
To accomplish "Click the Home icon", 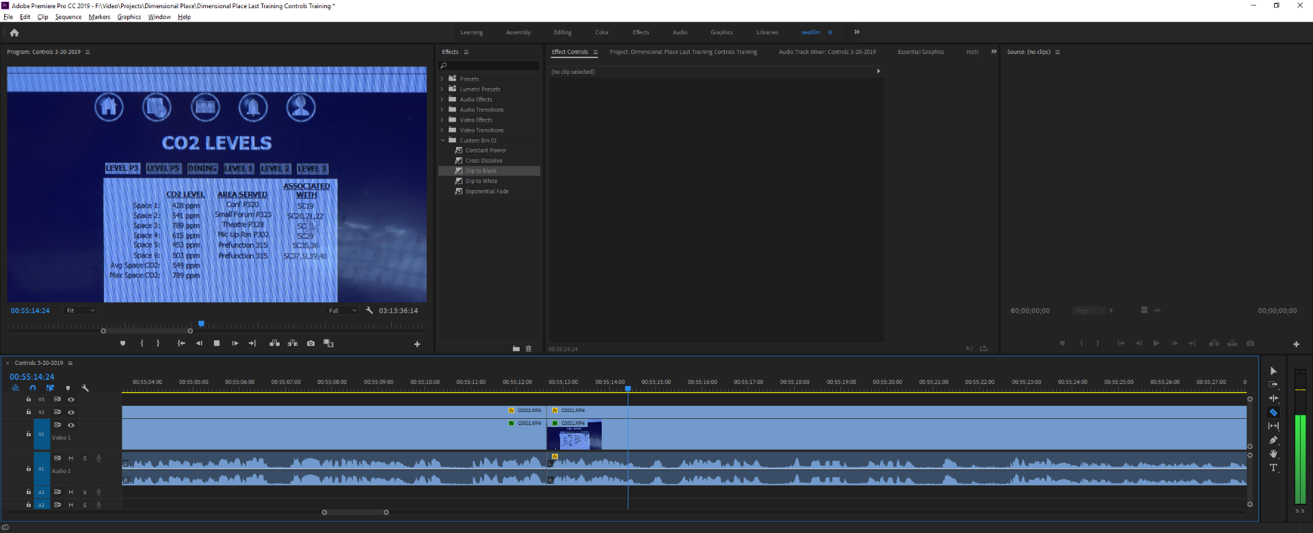I will pyautogui.click(x=14, y=33).
